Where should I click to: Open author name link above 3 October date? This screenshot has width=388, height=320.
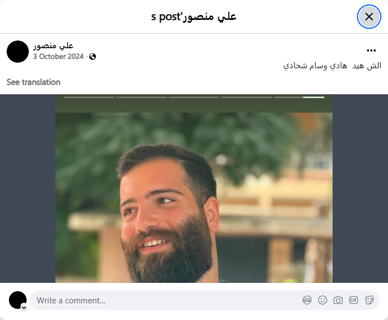click(53, 45)
